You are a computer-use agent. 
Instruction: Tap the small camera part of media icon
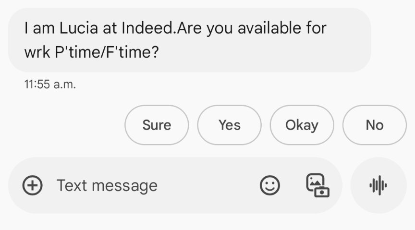click(322, 192)
